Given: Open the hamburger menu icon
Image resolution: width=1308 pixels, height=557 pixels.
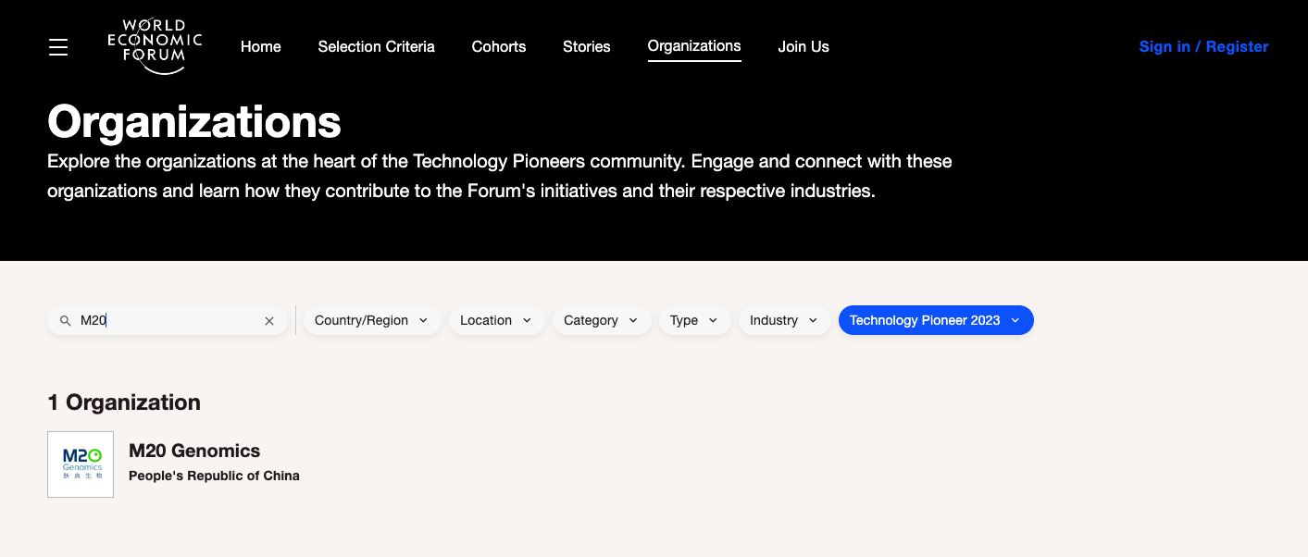Looking at the screenshot, I should [58, 47].
